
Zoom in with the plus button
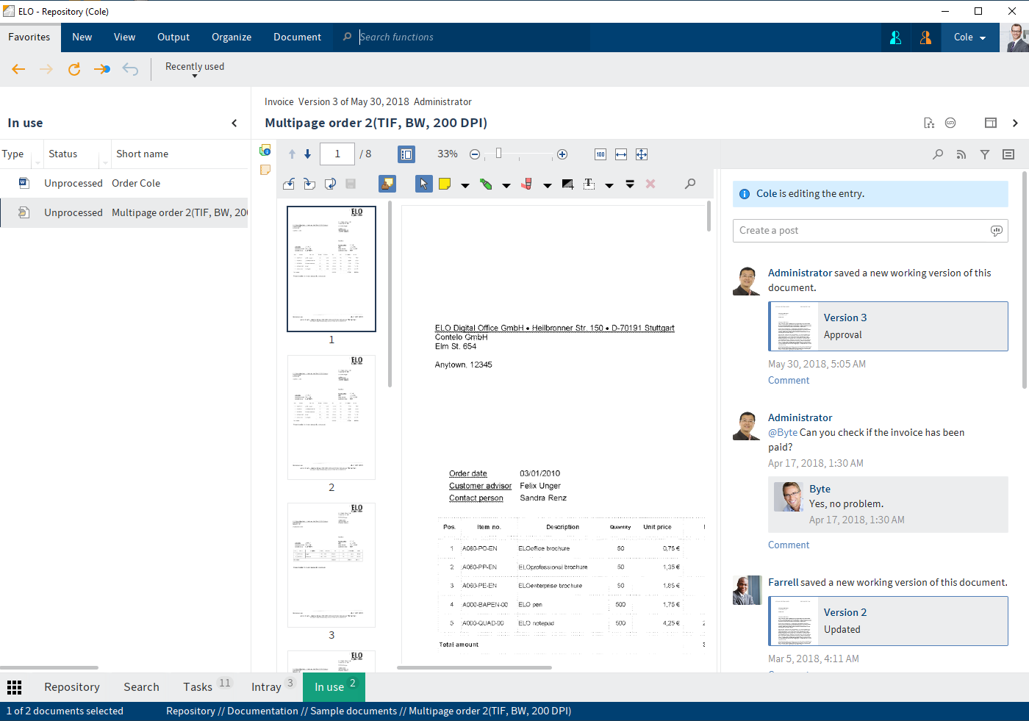562,154
